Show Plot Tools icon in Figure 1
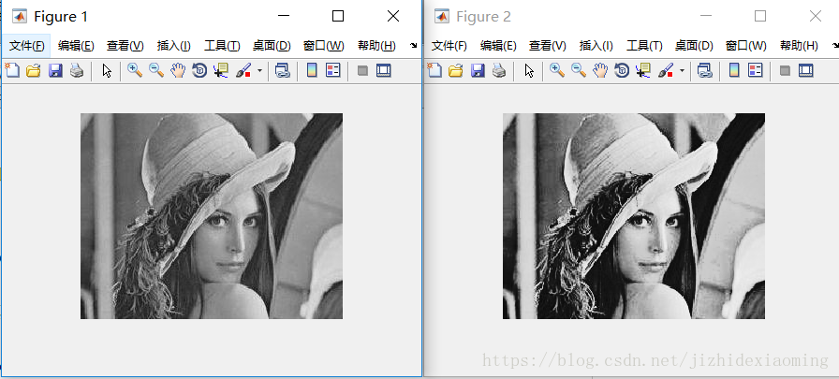 tap(384, 70)
